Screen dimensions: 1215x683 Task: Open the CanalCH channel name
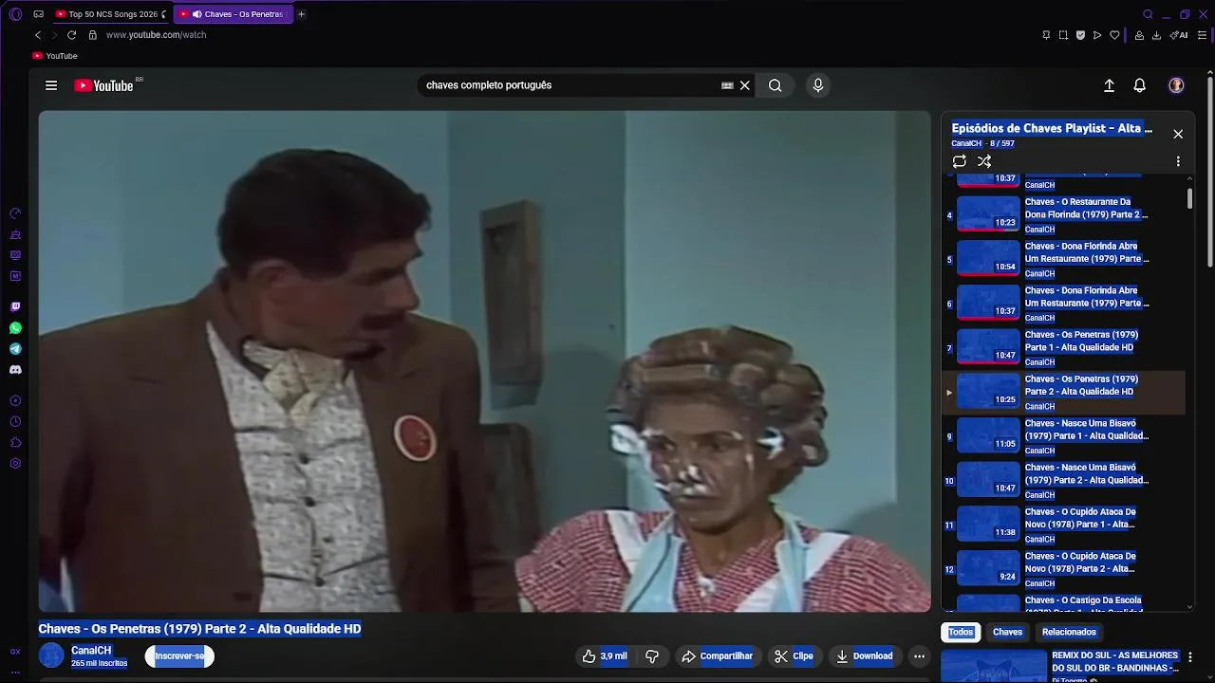click(91, 651)
